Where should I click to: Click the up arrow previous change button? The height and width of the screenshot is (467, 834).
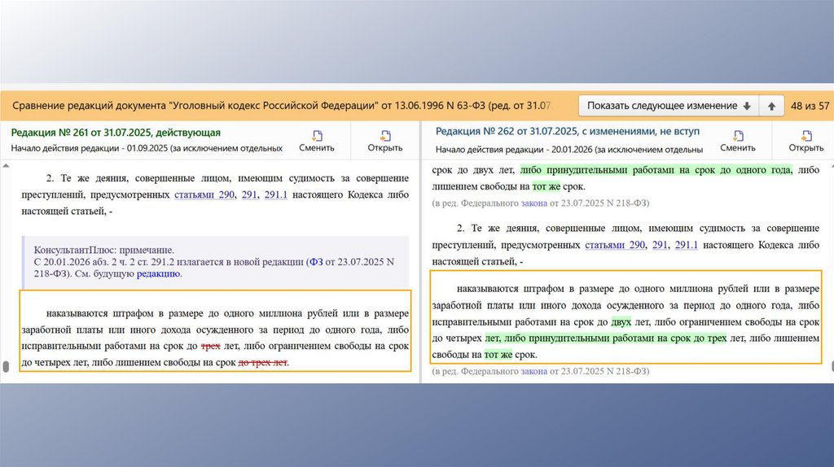pos(771,106)
